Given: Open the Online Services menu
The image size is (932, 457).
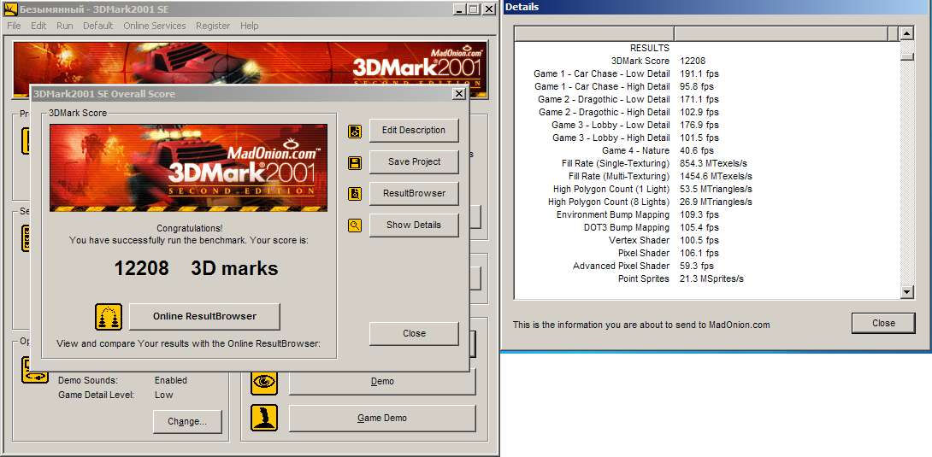Looking at the screenshot, I should (x=155, y=26).
